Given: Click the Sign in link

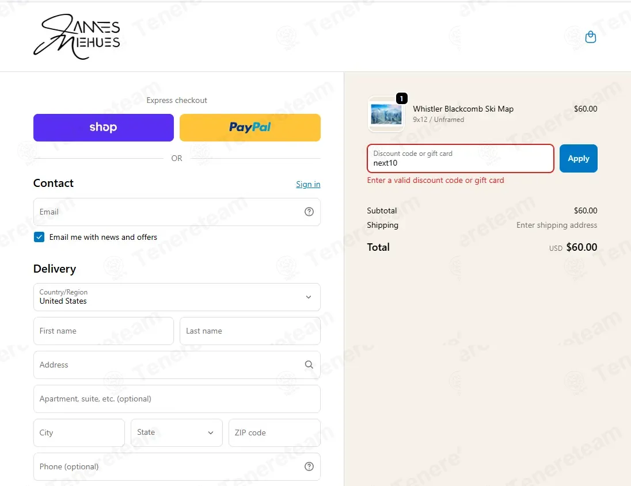Looking at the screenshot, I should click(308, 184).
